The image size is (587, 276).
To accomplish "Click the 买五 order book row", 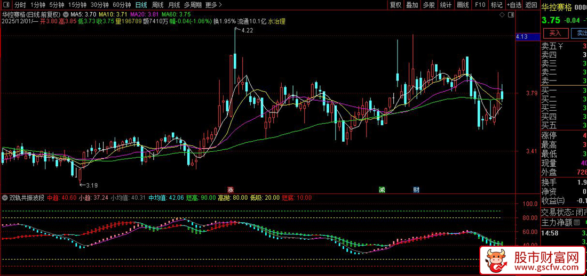I will pyautogui.click(x=564, y=125).
